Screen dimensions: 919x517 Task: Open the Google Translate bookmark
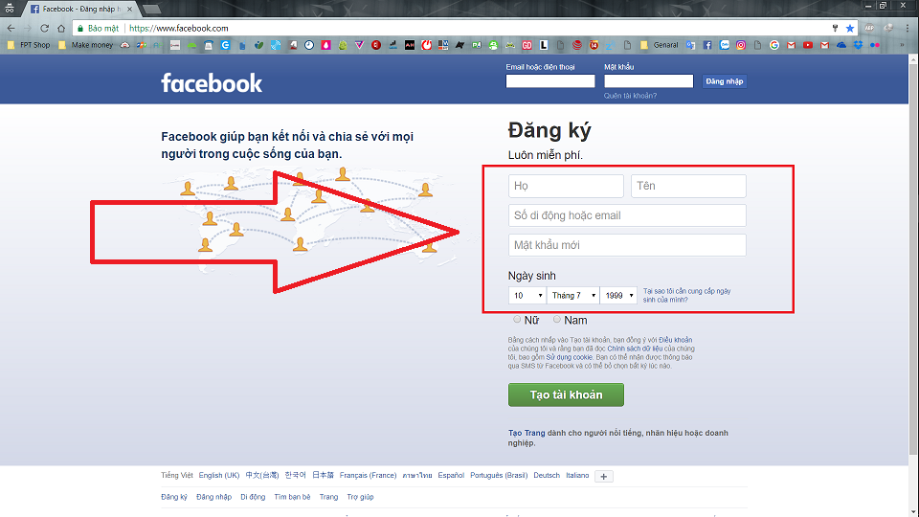pos(690,45)
